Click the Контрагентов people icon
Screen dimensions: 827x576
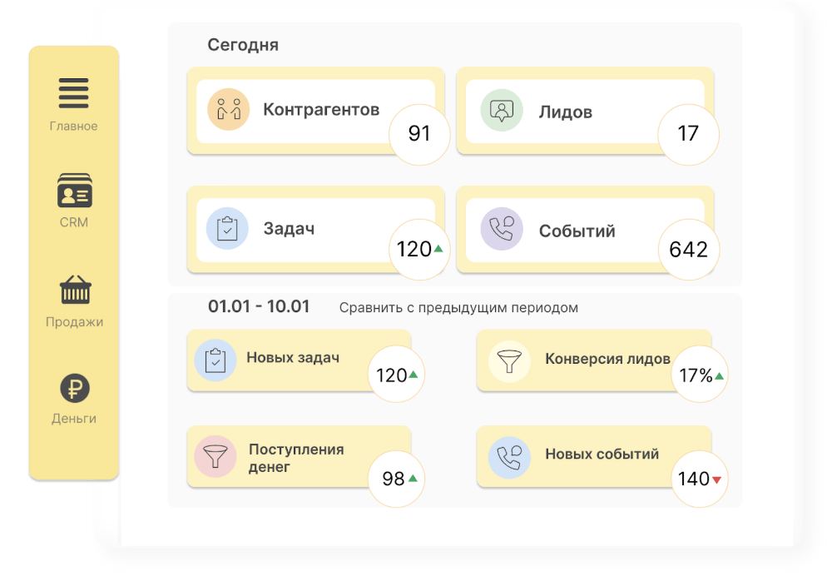point(228,110)
